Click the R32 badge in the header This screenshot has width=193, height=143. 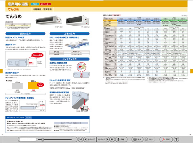(35, 4)
